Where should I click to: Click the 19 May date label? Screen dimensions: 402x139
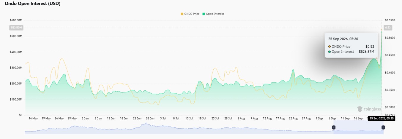pyautogui.click(x=46, y=118)
